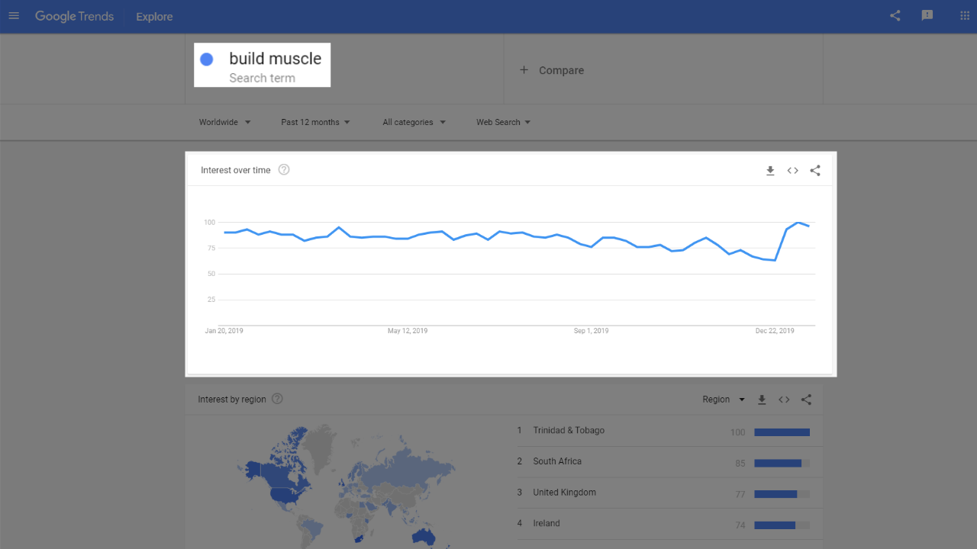Click the "Interest by region" heading

(x=232, y=400)
